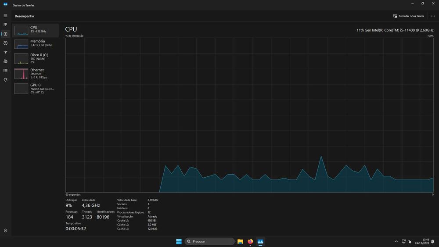Viewport: 439px width, 247px height.
Task: Select Disco 0 (C:) entry
Action: [x=36, y=58]
